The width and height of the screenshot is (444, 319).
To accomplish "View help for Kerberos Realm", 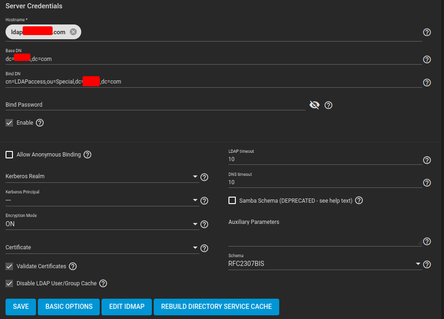I will tap(204, 177).
